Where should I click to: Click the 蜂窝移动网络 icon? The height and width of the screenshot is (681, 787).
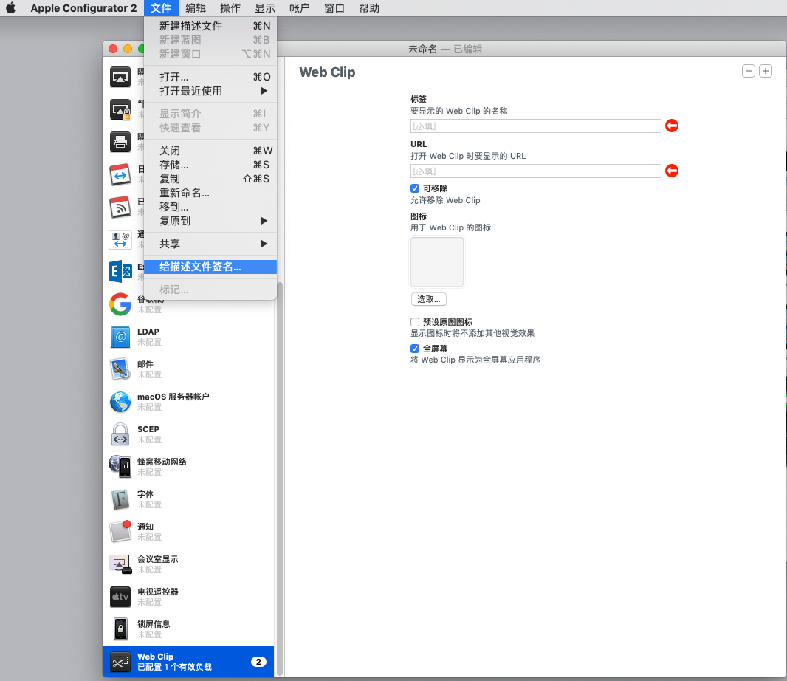[x=120, y=467]
